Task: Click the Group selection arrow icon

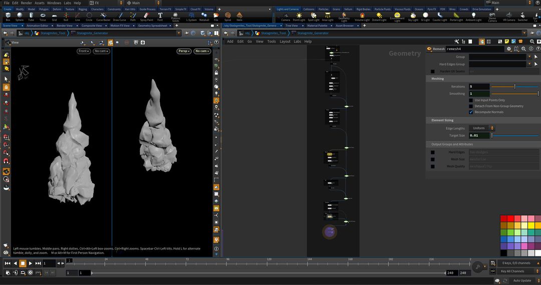Action: coord(536,57)
